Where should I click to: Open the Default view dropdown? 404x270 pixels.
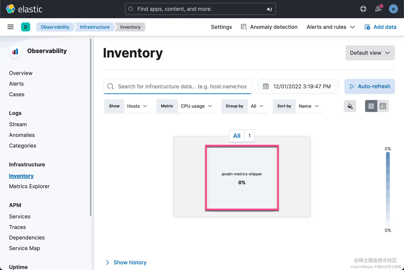tap(370, 53)
